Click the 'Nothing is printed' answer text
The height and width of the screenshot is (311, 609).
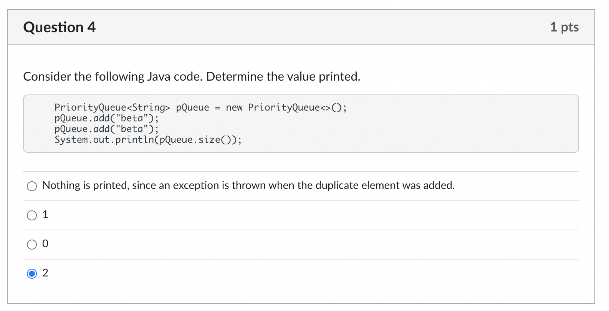248,185
